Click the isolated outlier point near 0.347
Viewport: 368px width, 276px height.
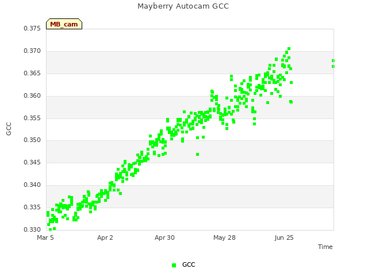click(x=198, y=155)
